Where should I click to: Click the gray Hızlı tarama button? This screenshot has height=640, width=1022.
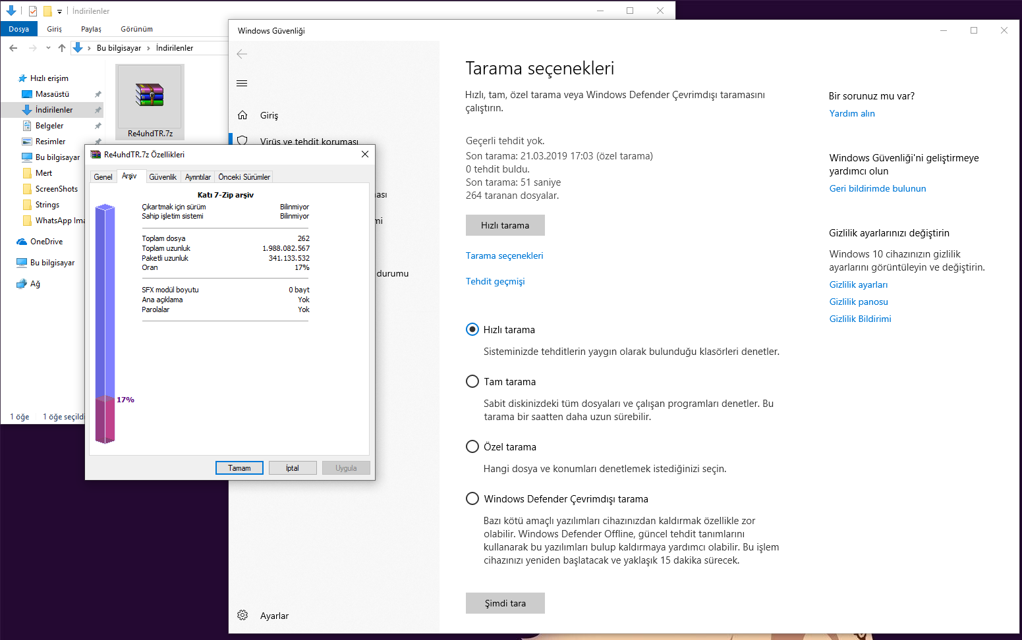(x=505, y=225)
